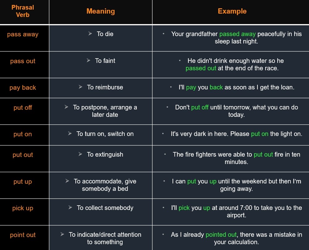This screenshot has width=309, height=250.
Task: Click green 'pointed out' text in example
Action: point(221,235)
